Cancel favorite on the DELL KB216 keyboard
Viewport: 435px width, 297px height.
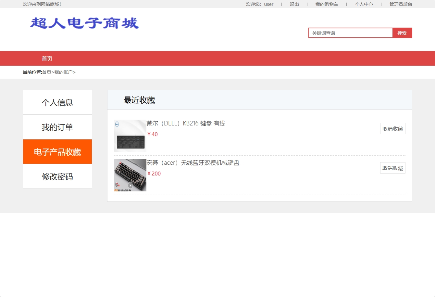pyautogui.click(x=392, y=128)
